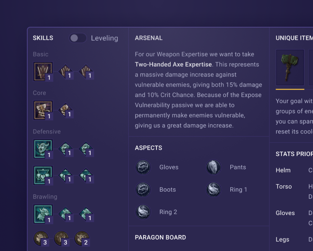This screenshot has width=313, height=251.
Task: Click the Basic skill main icon
Action: [43, 72]
